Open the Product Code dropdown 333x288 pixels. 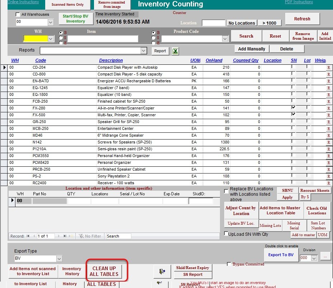coord(225,39)
